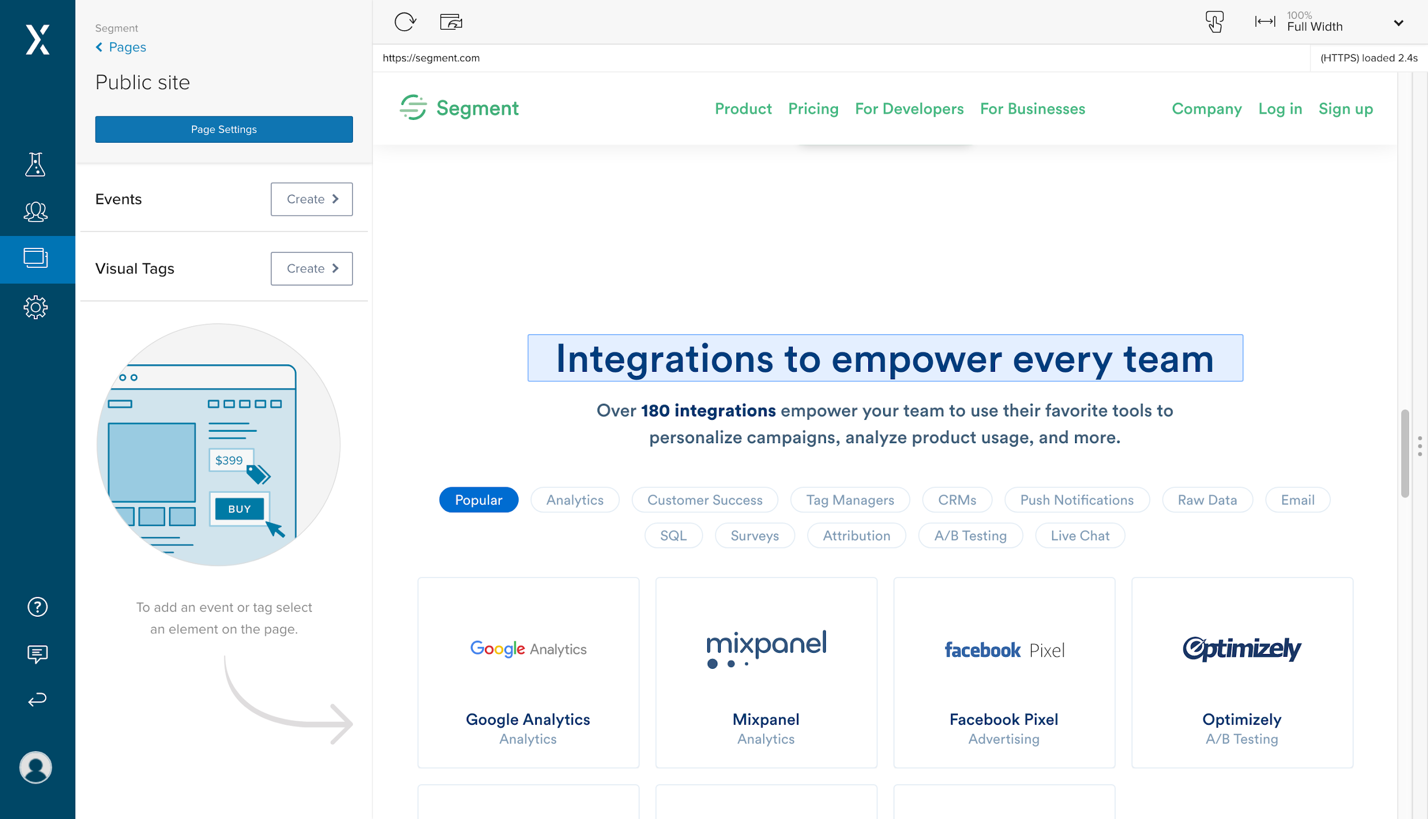
Task: Click the help/question mark sidebar icon
Action: tap(37, 606)
